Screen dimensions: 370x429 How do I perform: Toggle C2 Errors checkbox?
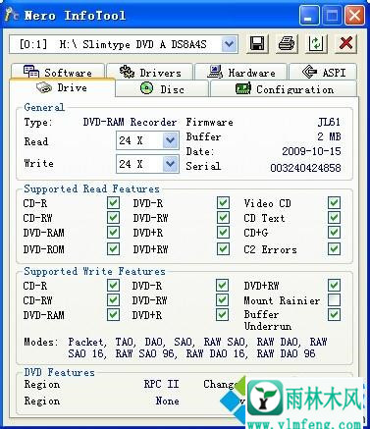point(334,249)
